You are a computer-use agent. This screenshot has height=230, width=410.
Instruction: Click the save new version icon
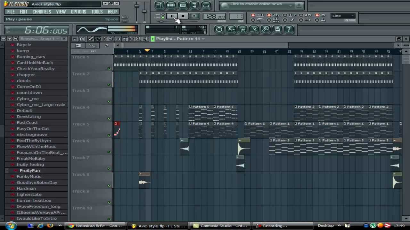point(231,29)
